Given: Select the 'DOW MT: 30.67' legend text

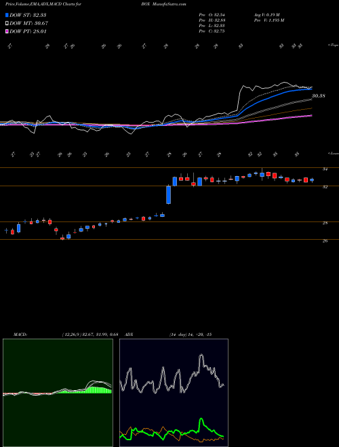Looking at the screenshot, I should (28, 24).
